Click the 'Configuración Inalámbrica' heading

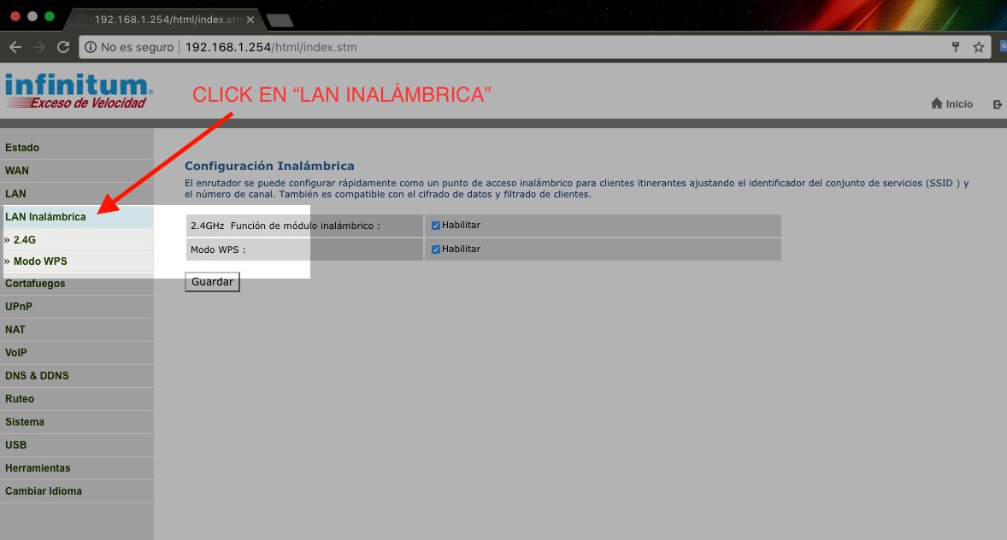269,166
